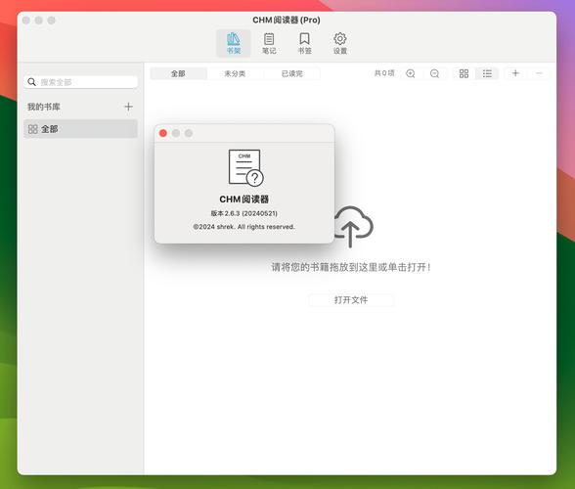Image resolution: width=575 pixels, height=489 pixels.
Task: Open the 书架 bookshelf toolbar icon
Action: (x=233, y=43)
